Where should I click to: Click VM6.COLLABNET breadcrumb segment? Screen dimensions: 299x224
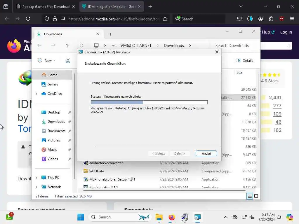click(136, 45)
